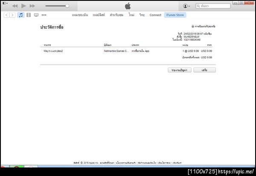
Task: Go back with the left arrow button
Action: [x=6, y=15]
